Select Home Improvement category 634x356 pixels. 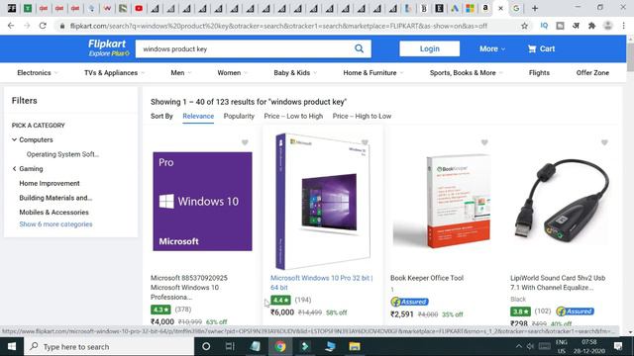point(50,183)
